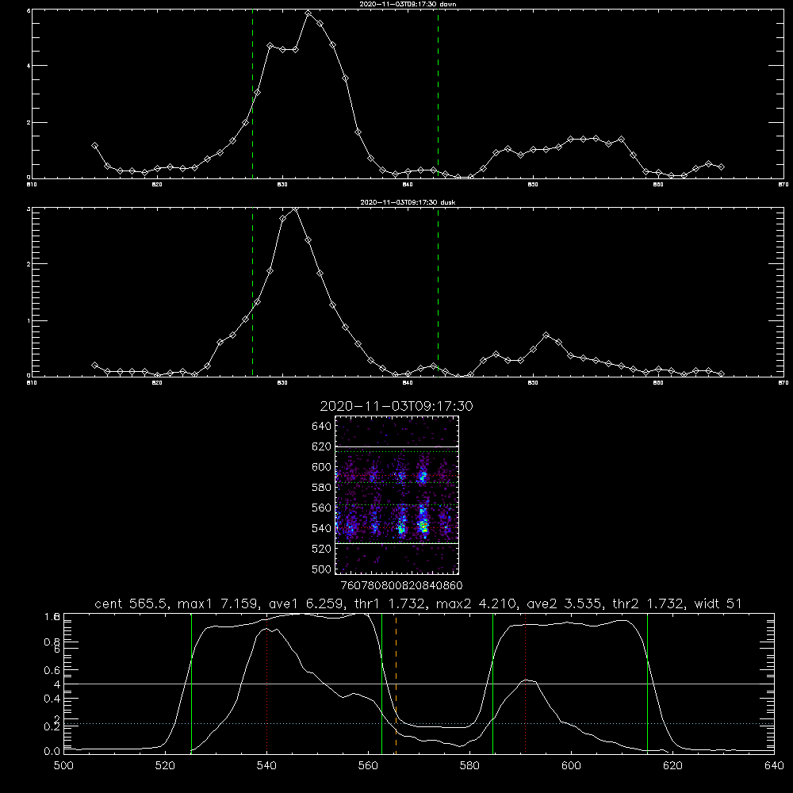Open the spectral detector image thumbnail
This screenshot has height=793, width=793.
397,495
